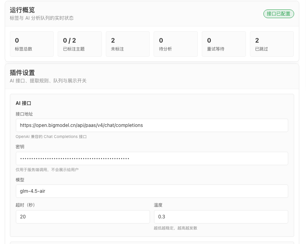Click the 运行概览 heading

coord(22,10)
